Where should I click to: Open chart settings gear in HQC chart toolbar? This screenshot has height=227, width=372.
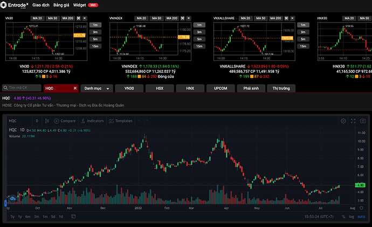[344, 121]
